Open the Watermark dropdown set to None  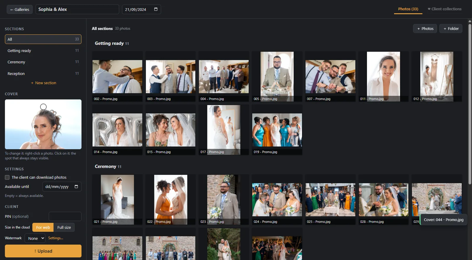tap(35, 238)
